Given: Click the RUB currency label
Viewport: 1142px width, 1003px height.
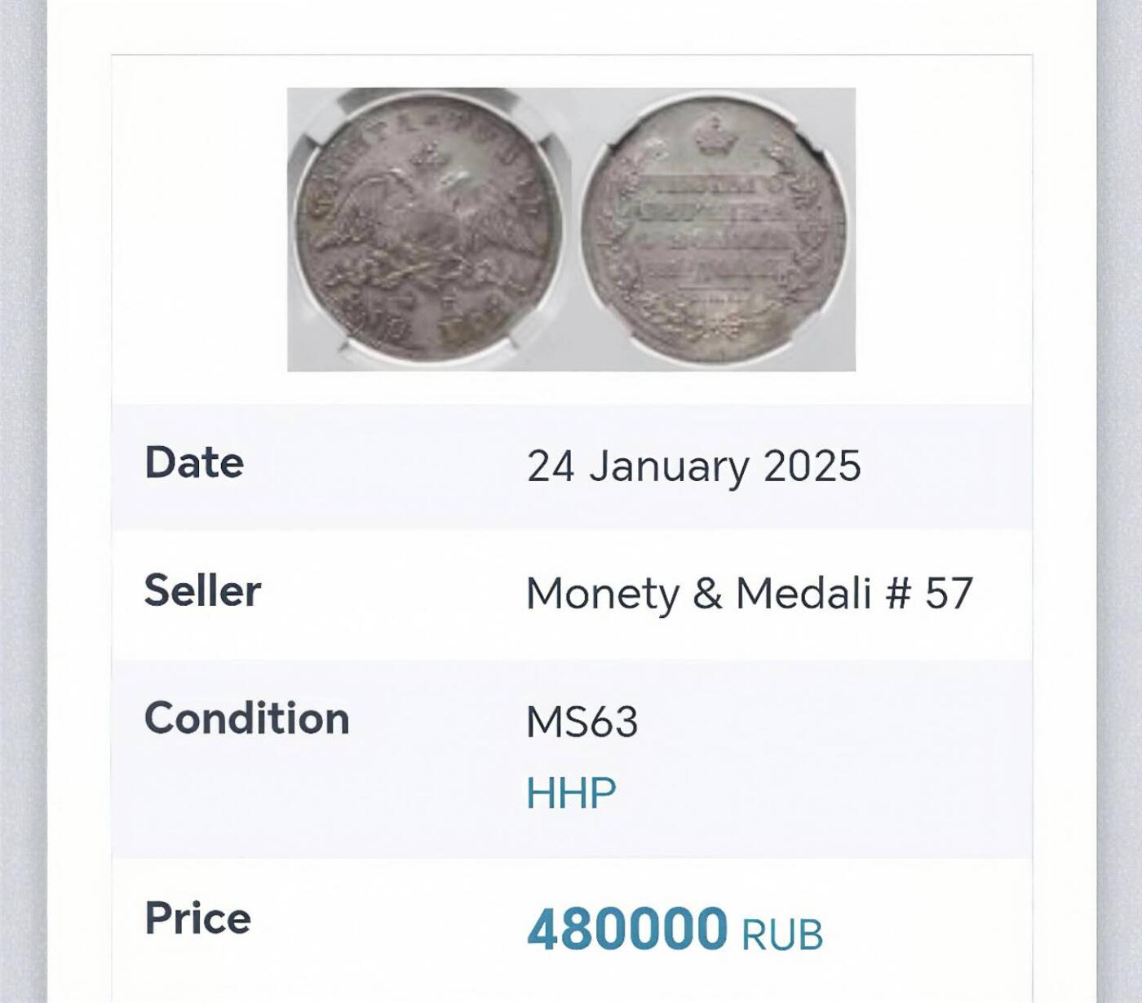Looking at the screenshot, I should click(x=781, y=935).
